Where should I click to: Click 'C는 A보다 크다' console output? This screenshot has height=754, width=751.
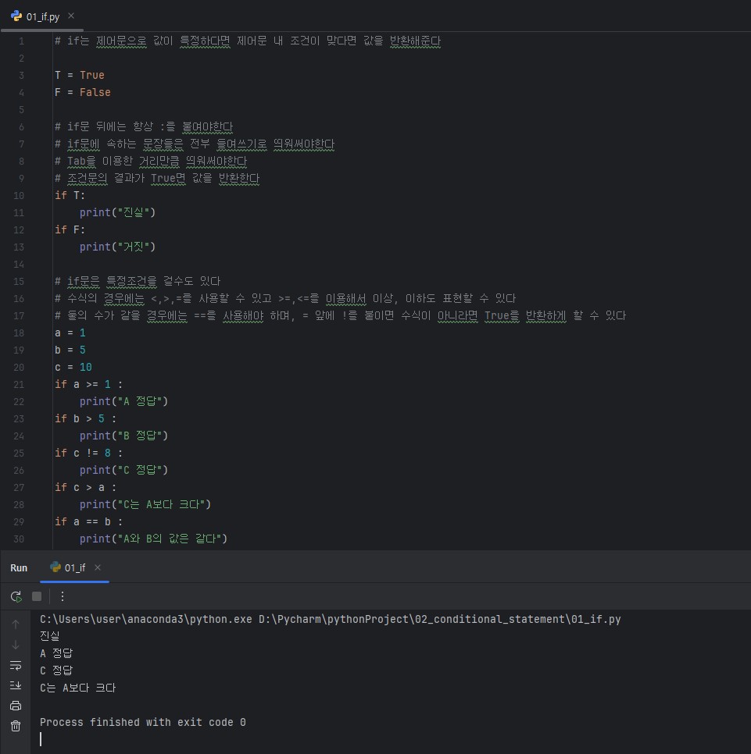(78, 688)
